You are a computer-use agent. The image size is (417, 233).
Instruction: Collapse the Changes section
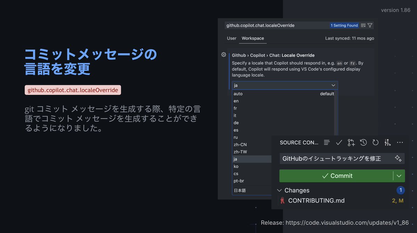tap(279, 190)
